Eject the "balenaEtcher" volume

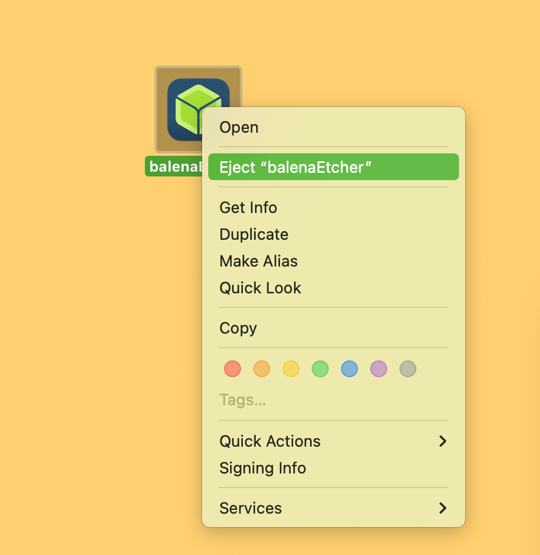pos(334,167)
